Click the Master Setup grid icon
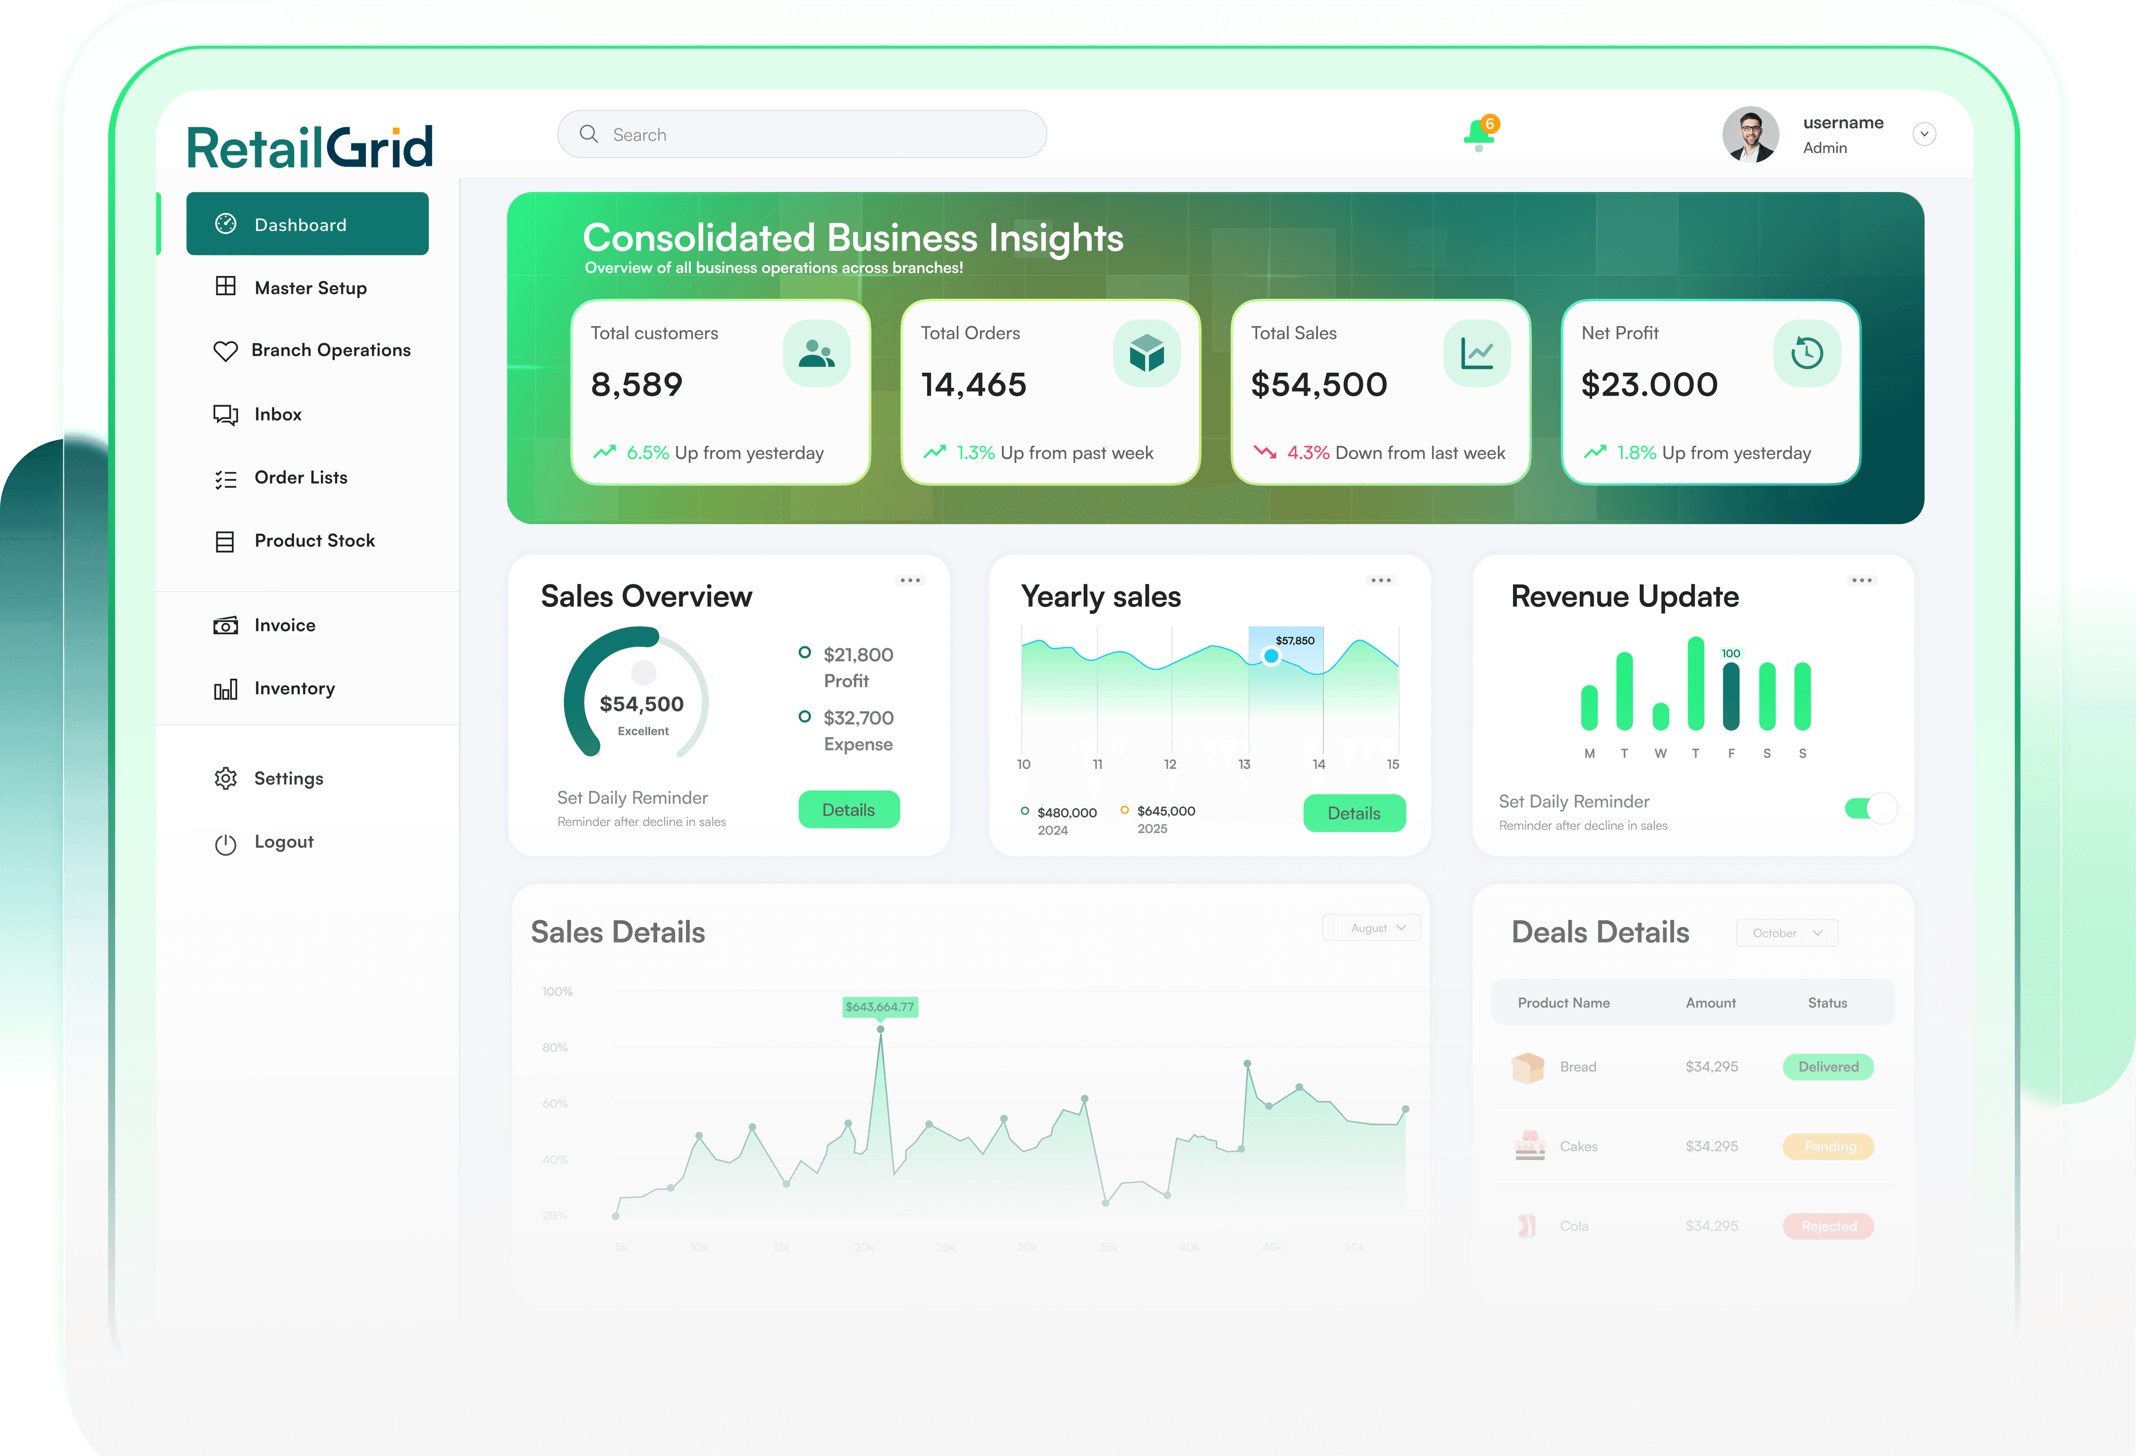Viewport: 2136px width, 1456px height. (225, 286)
